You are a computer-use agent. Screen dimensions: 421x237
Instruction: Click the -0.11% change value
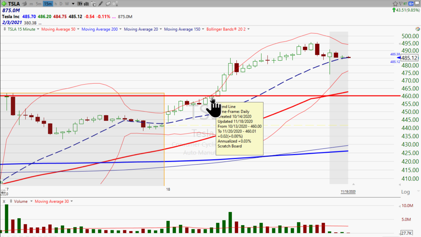tap(103, 17)
